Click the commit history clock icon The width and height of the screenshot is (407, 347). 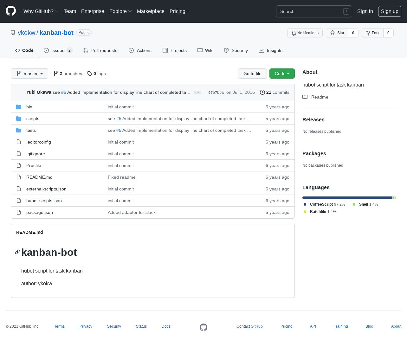pyautogui.click(x=262, y=92)
